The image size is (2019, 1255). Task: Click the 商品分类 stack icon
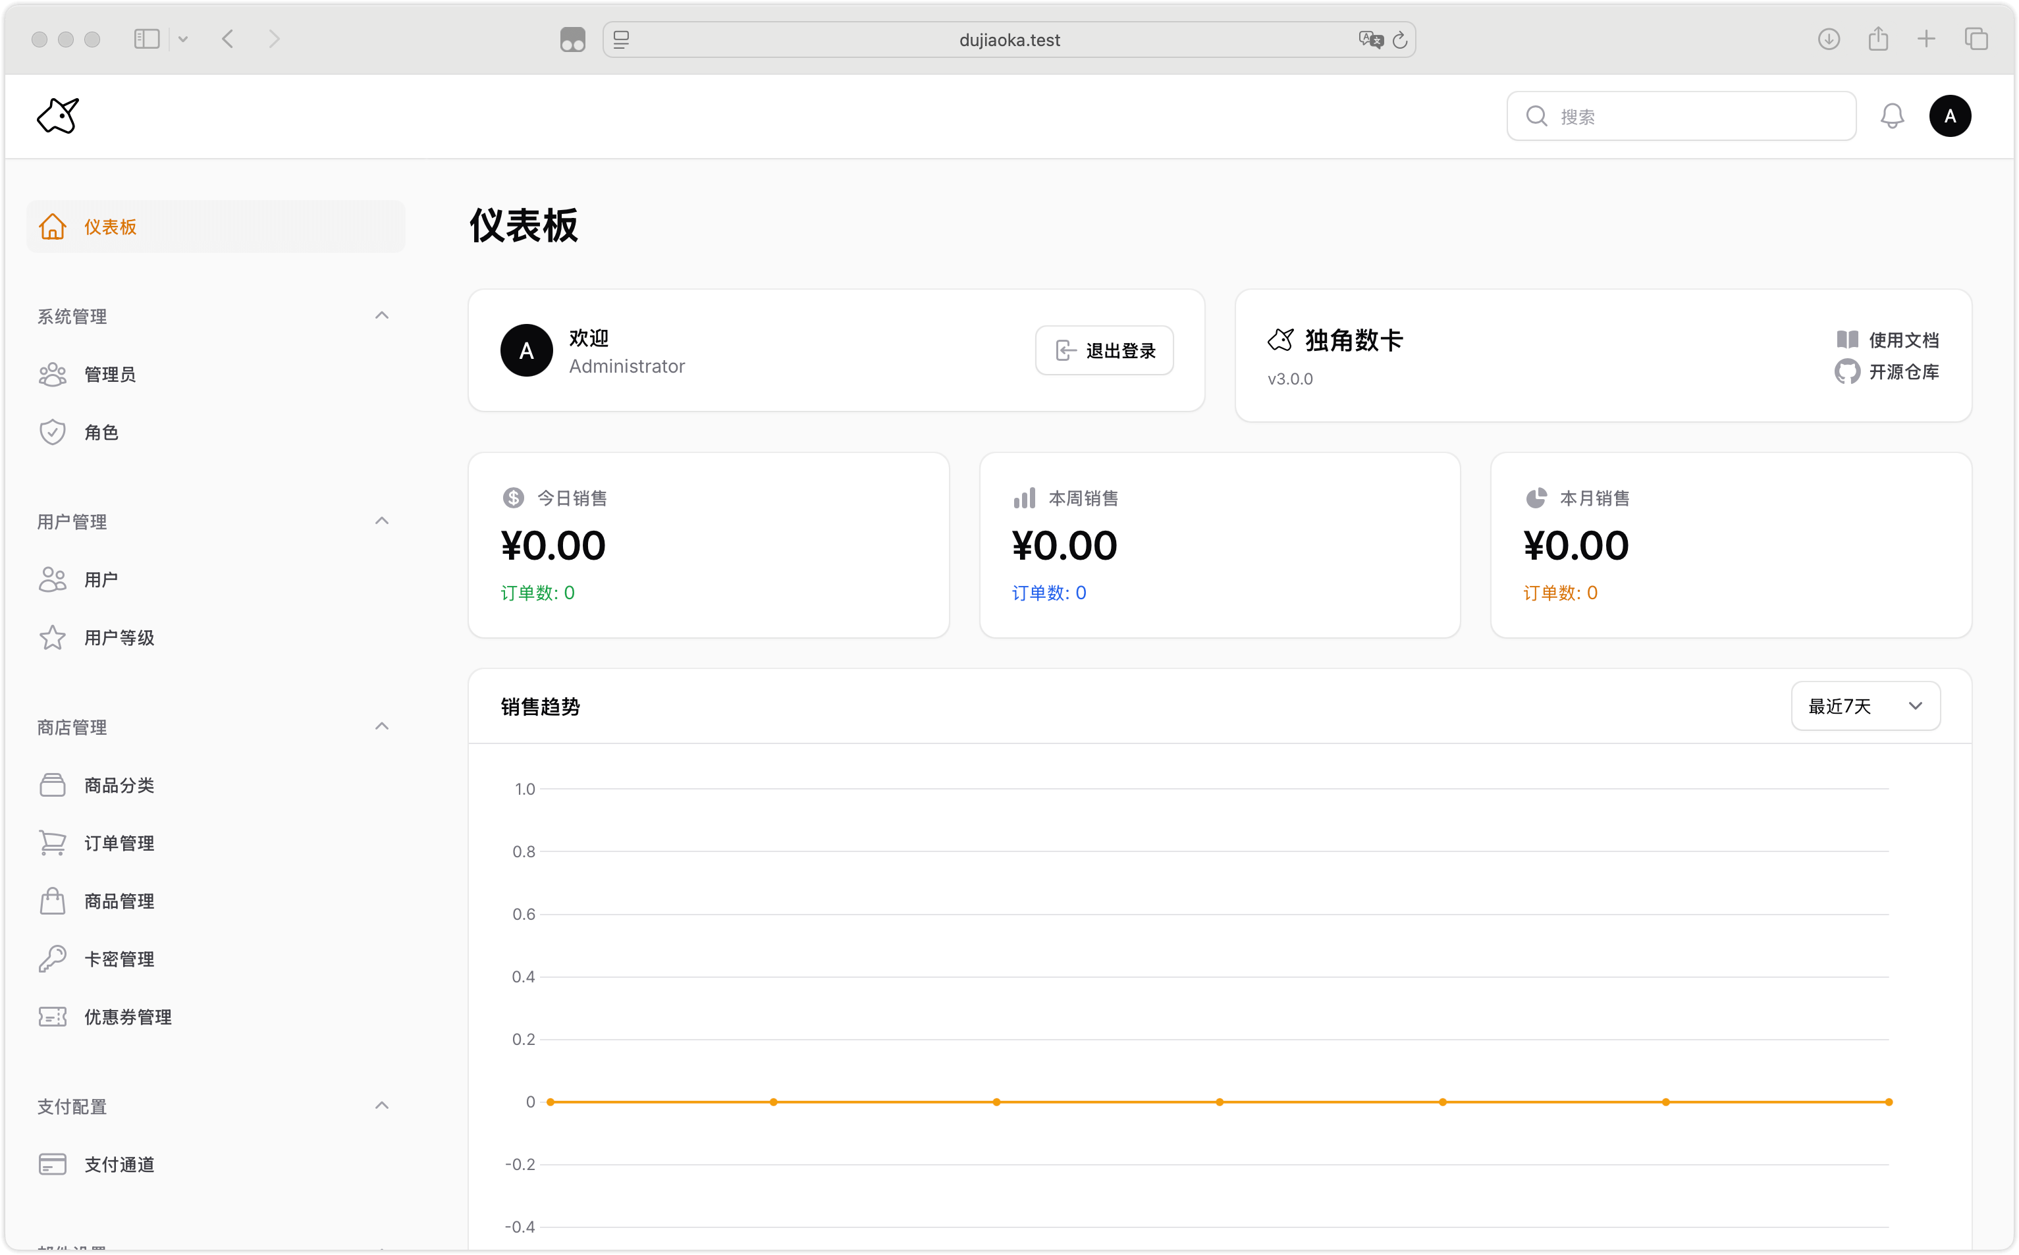[52, 784]
